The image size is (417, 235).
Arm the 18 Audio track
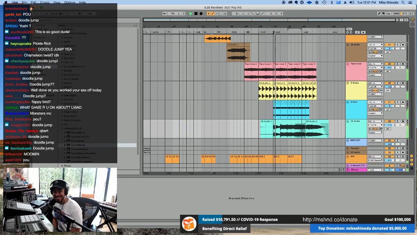pyautogui.click(x=403, y=121)
